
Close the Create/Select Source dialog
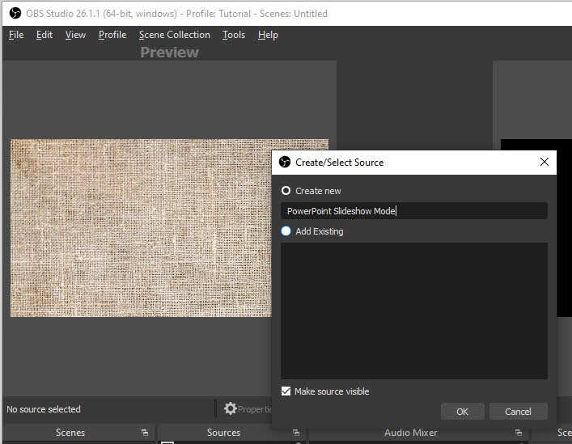(x=544, y=162)
